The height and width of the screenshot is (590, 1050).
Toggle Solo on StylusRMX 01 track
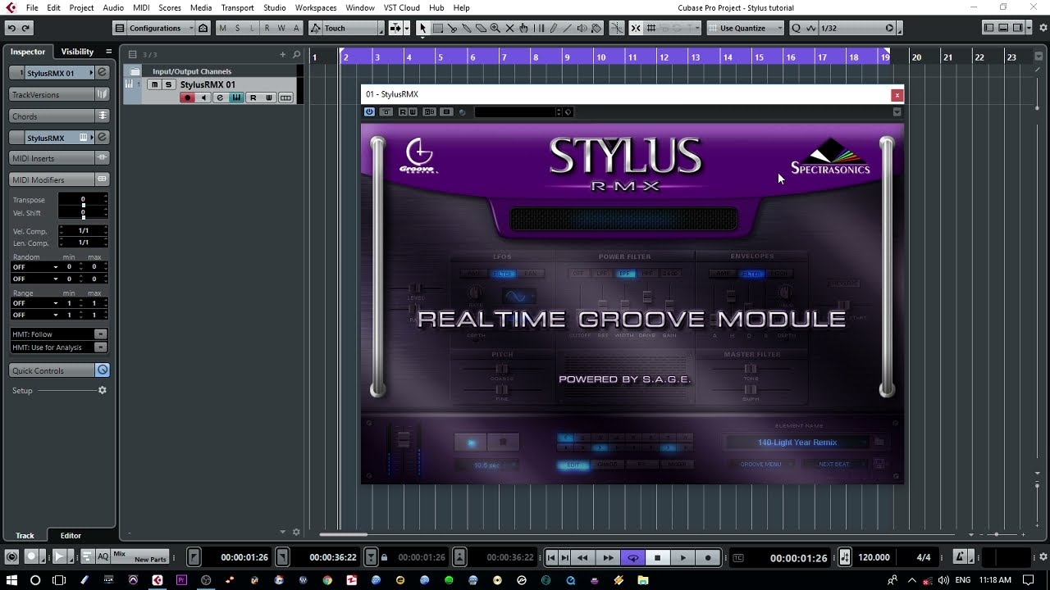coord(168,85)
